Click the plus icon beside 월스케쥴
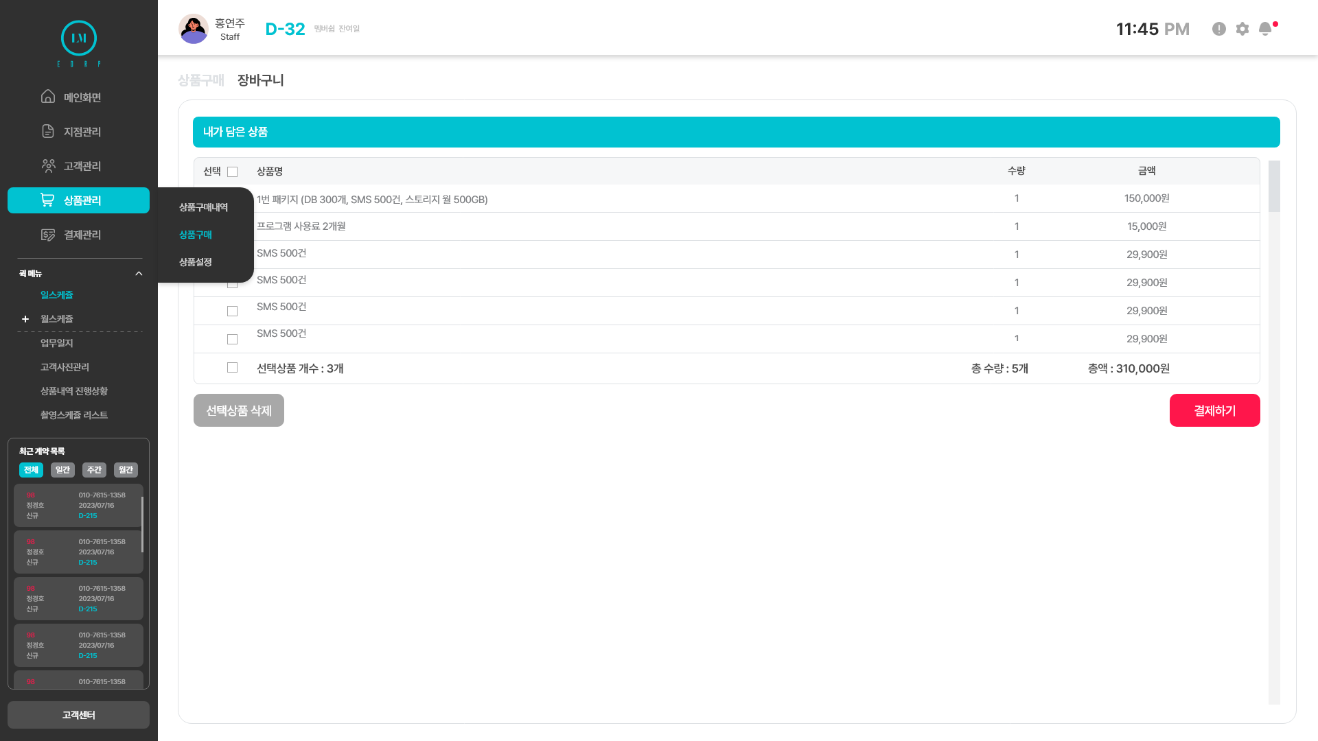The image size is (1318, 741). [25, 319]
